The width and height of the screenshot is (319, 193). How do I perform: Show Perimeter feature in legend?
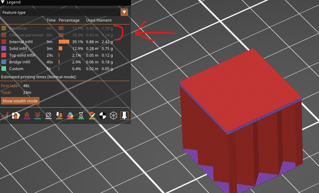(57, 28)
